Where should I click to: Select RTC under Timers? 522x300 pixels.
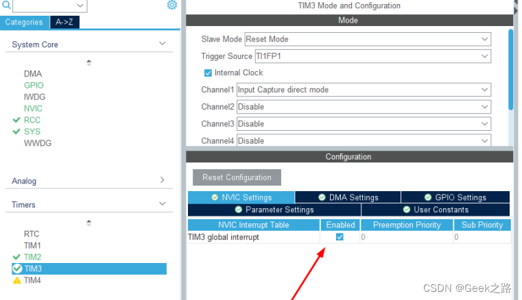[32, 234]
